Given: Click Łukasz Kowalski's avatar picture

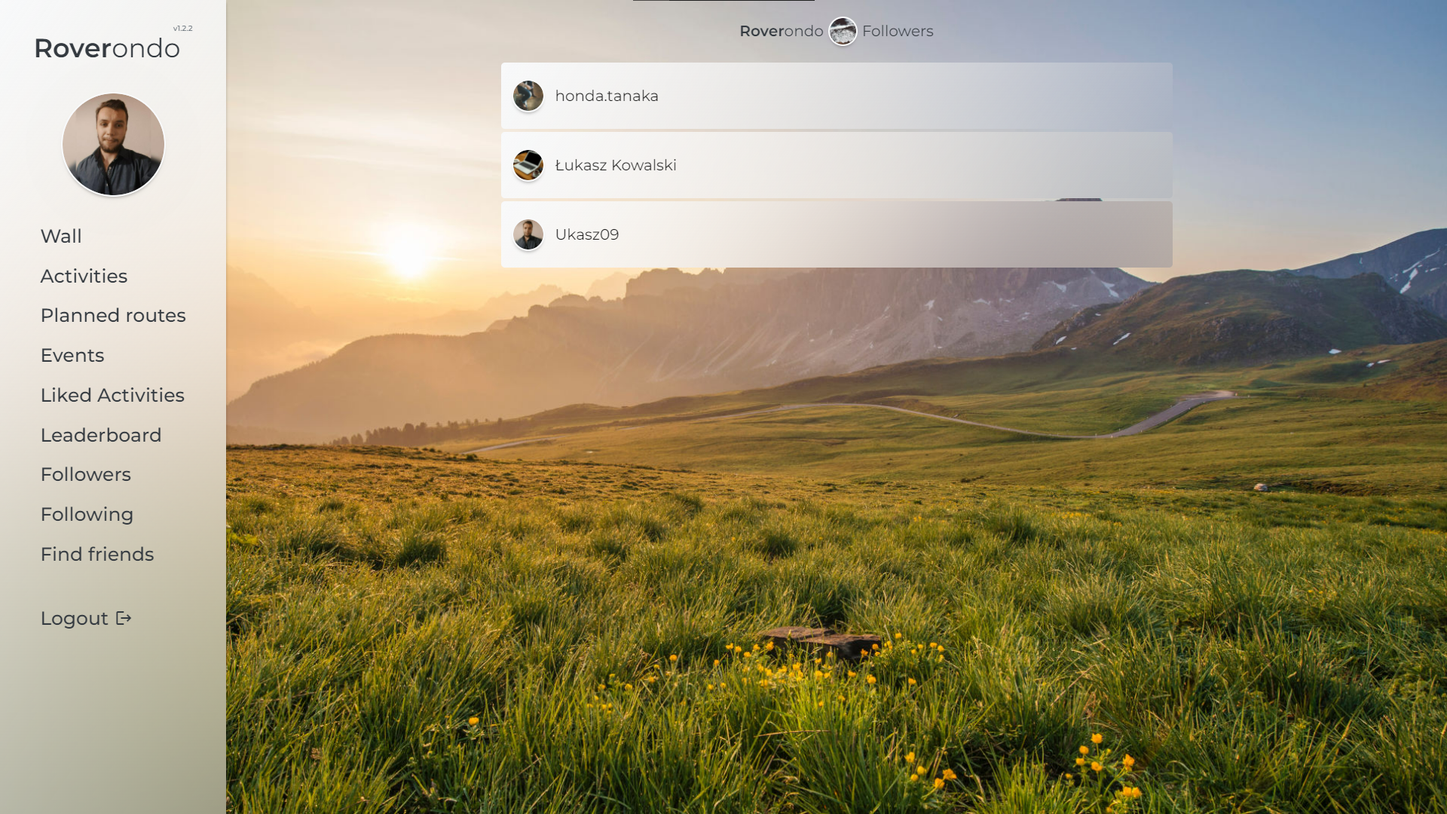Looking at the screenshot, I should (528, 165).
